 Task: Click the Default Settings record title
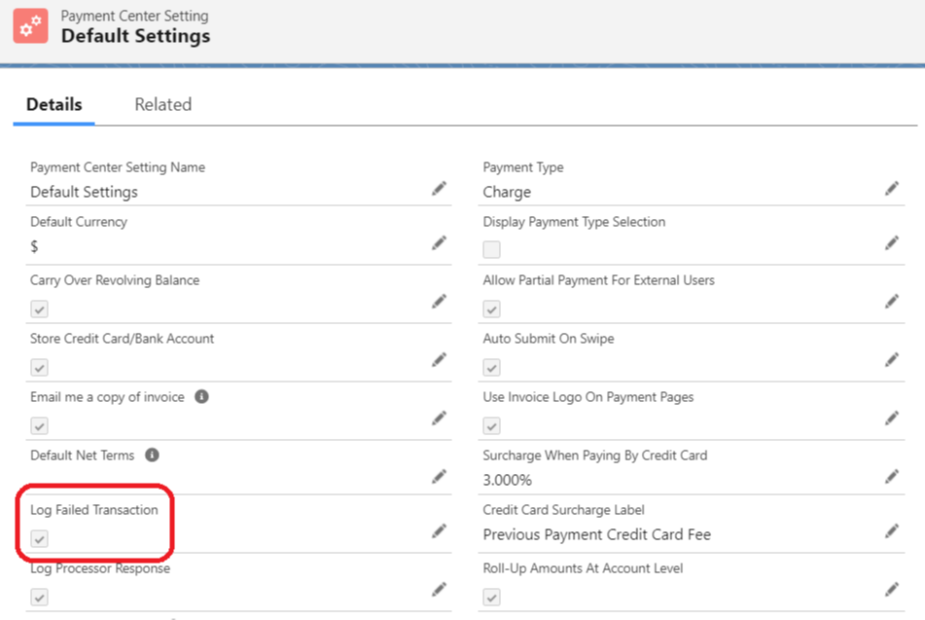point(135,37)
